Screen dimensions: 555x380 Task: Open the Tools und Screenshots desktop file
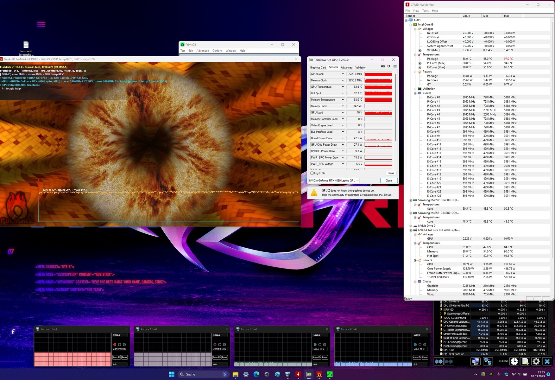click(x=26, y=48)
